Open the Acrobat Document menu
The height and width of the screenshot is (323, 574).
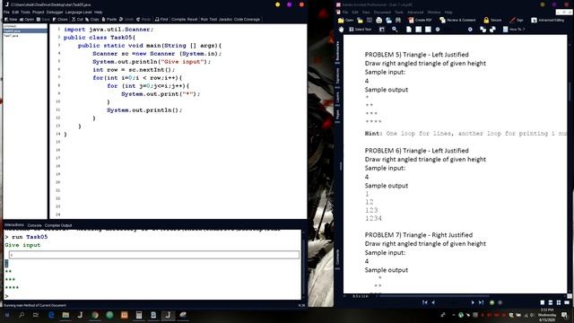[x=383, y=12]
